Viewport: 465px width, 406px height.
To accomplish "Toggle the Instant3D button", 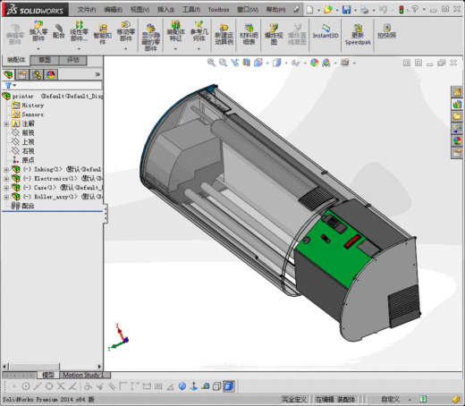I will click(325, 31).
